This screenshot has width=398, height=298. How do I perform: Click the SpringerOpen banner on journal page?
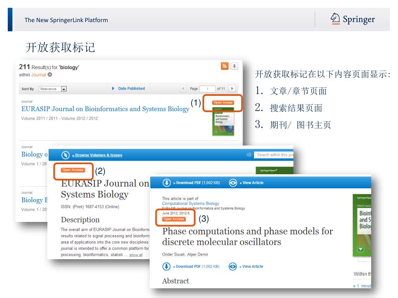tap(274, 170)
